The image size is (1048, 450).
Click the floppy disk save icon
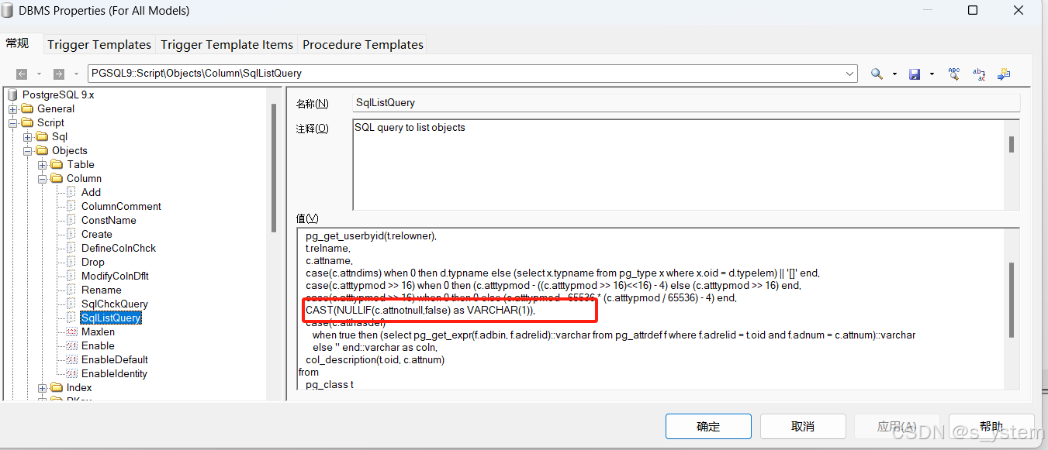(x=915, y=74)
